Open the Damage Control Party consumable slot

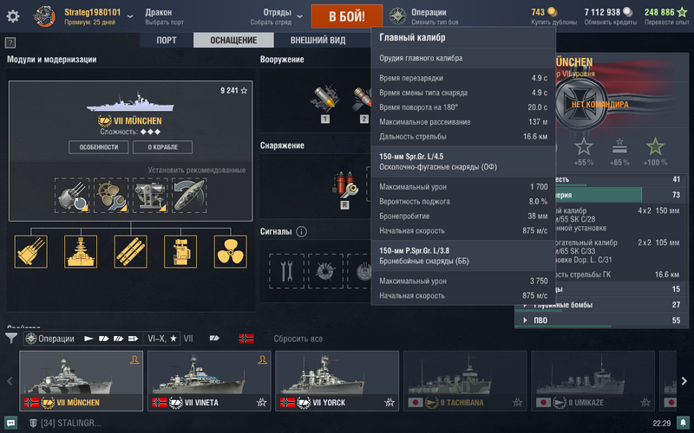(345, 184)
